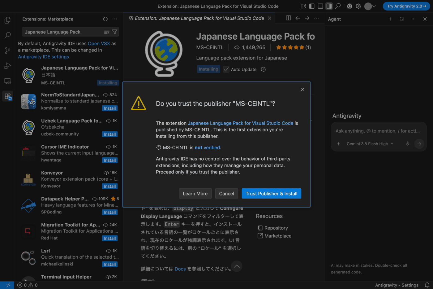Open the Agent conversation history
Viewport: 433px width, 289px height.
(402, 19)
